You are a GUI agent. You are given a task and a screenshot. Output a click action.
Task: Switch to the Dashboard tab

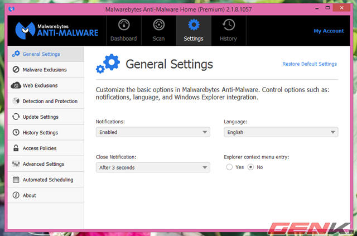(x=124, y=31)
